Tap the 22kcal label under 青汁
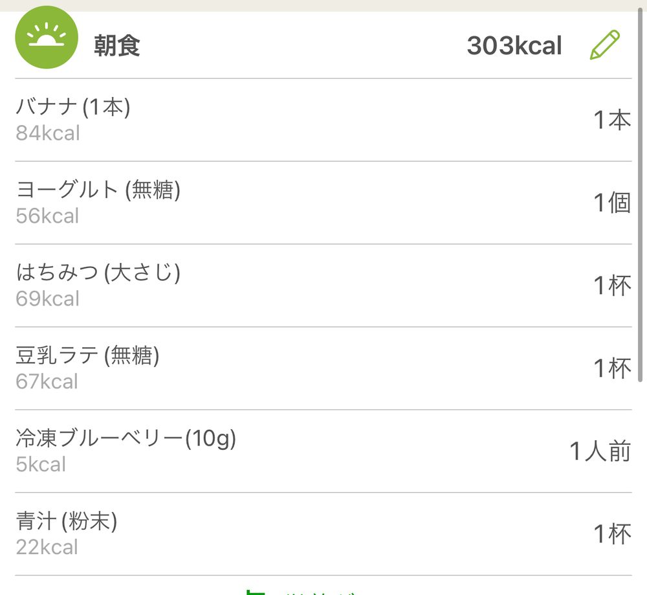This screenshot has height=595, width=647. coord(47,547)
